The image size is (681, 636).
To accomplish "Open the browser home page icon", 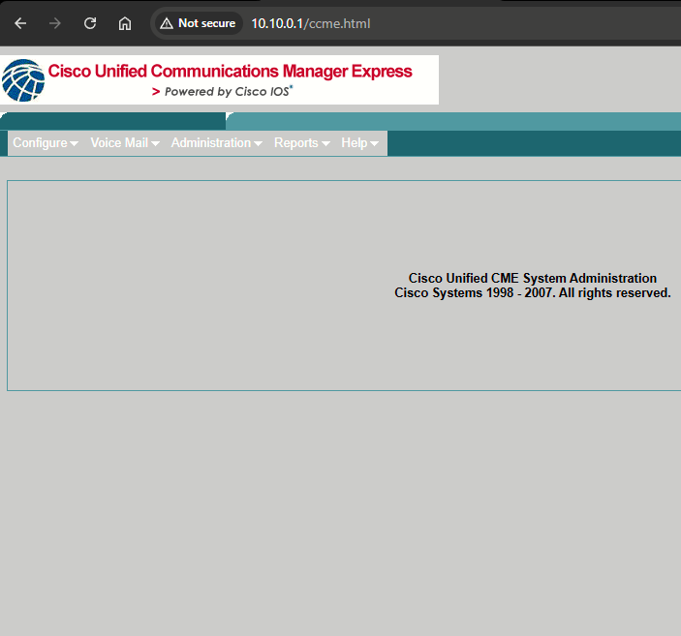I will pos(125,23).
